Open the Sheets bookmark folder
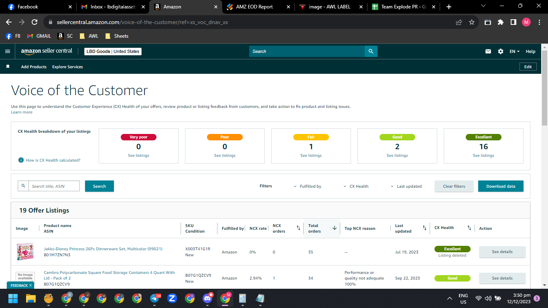 tap(117, 36)
